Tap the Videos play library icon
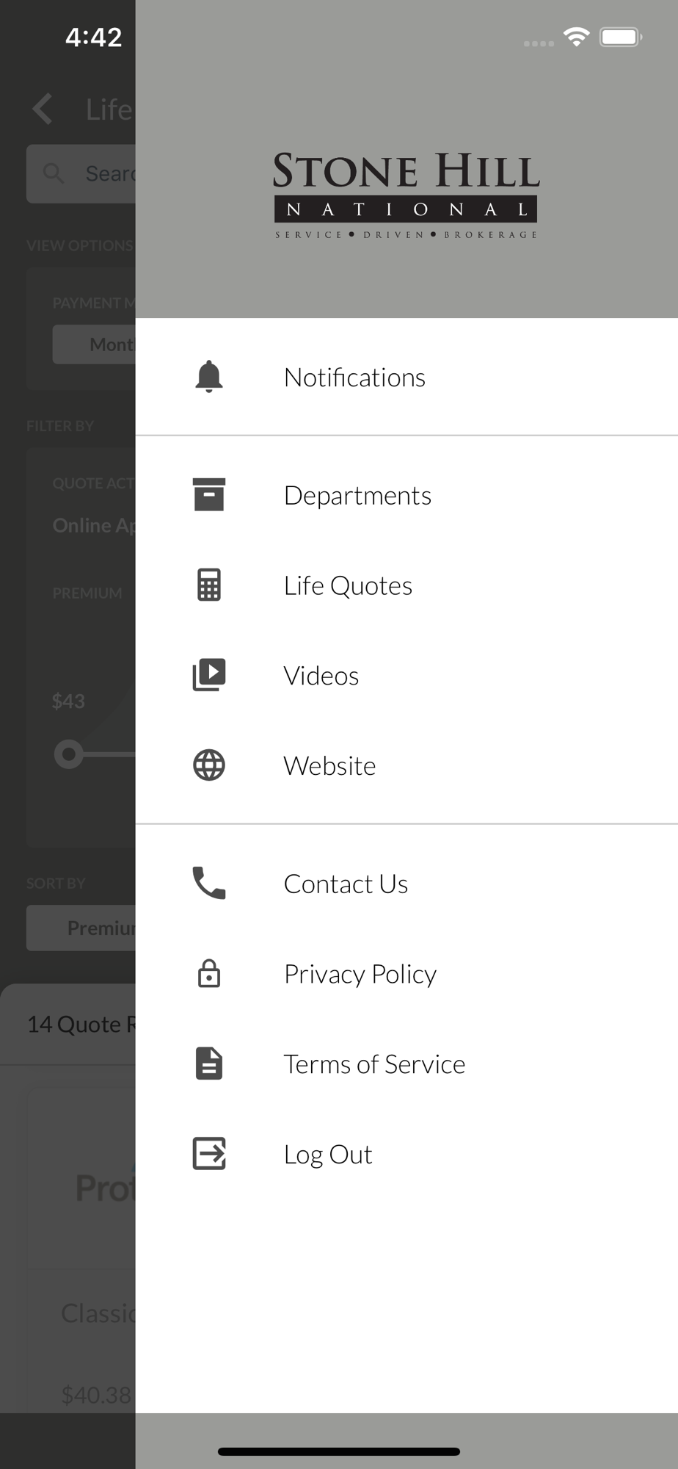 [209, 675]
